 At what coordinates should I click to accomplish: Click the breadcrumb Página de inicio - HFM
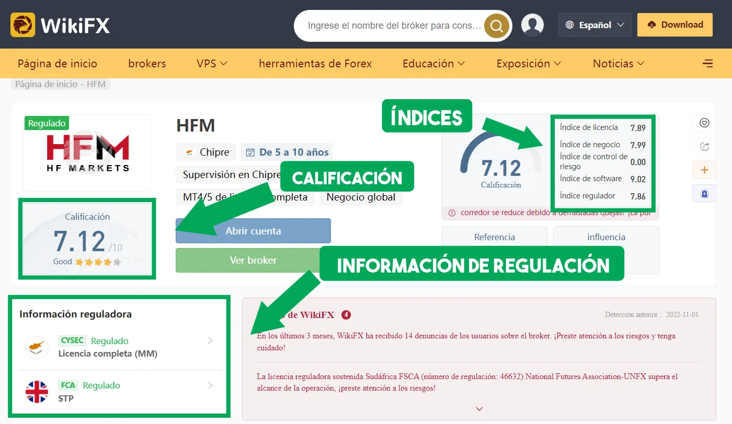point(60,84)
